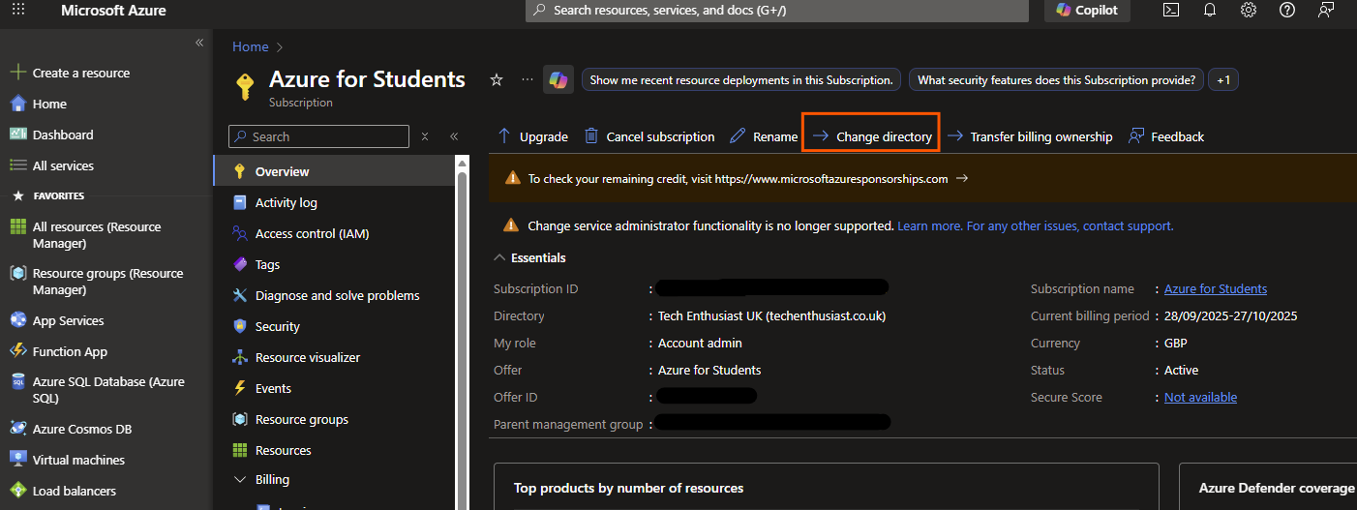Click Feedback in the subscription toolbar
Screen dimensions: 1357x510
pyautogui.click(x=1166, y=136)
